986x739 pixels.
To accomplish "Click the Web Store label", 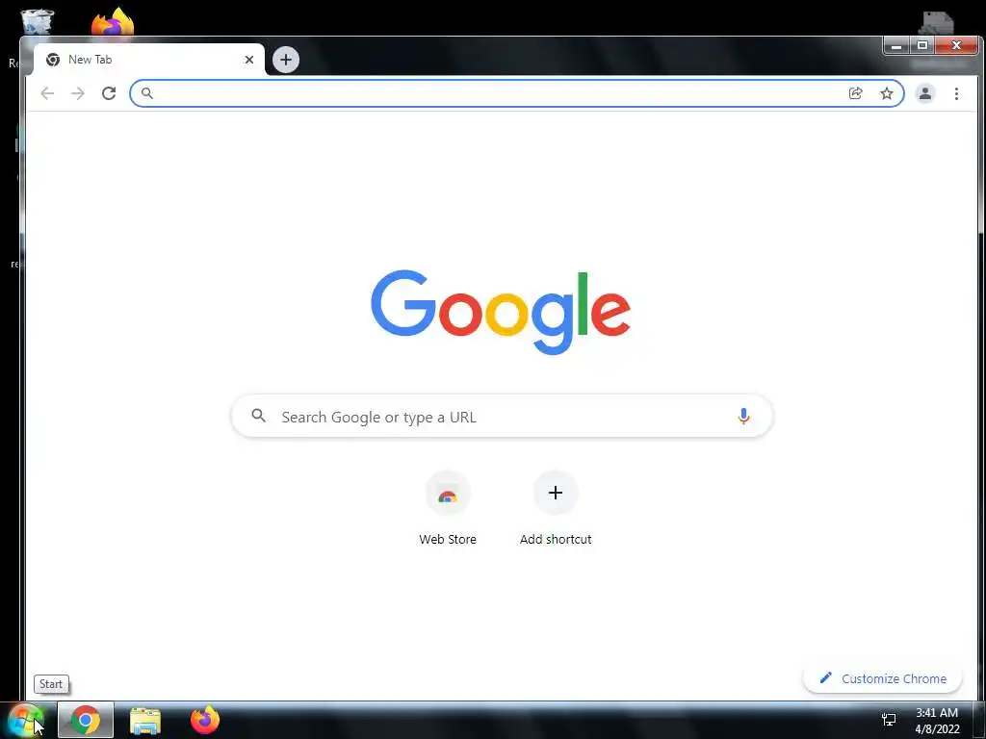I will (x=448, y=539).
